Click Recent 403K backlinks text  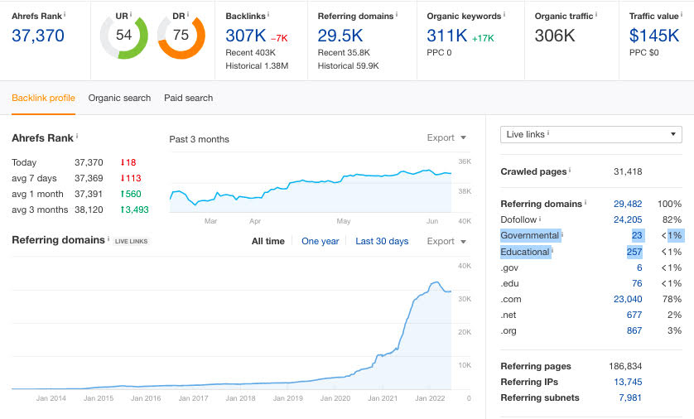(x=250, y=53)
